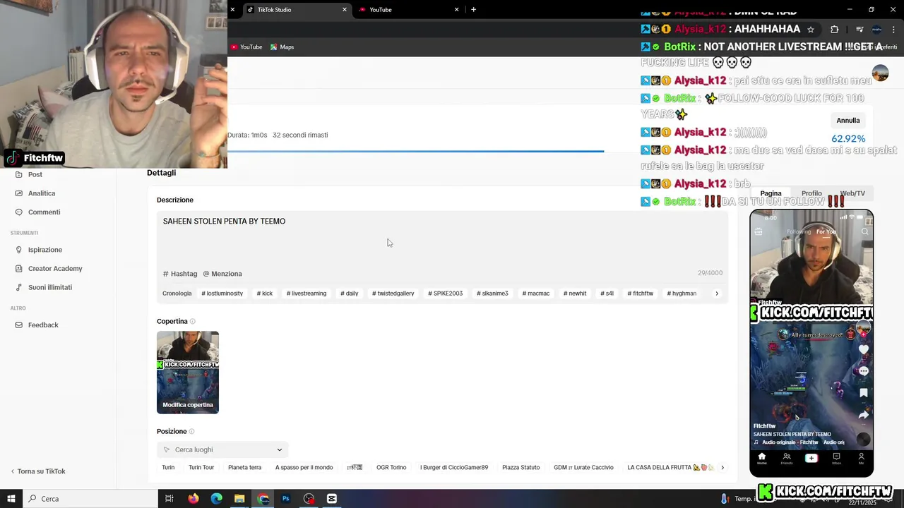This screenshot has height=508, width=904.
Task: Switch preview to the Pagina tab
Action: (771, 193)
